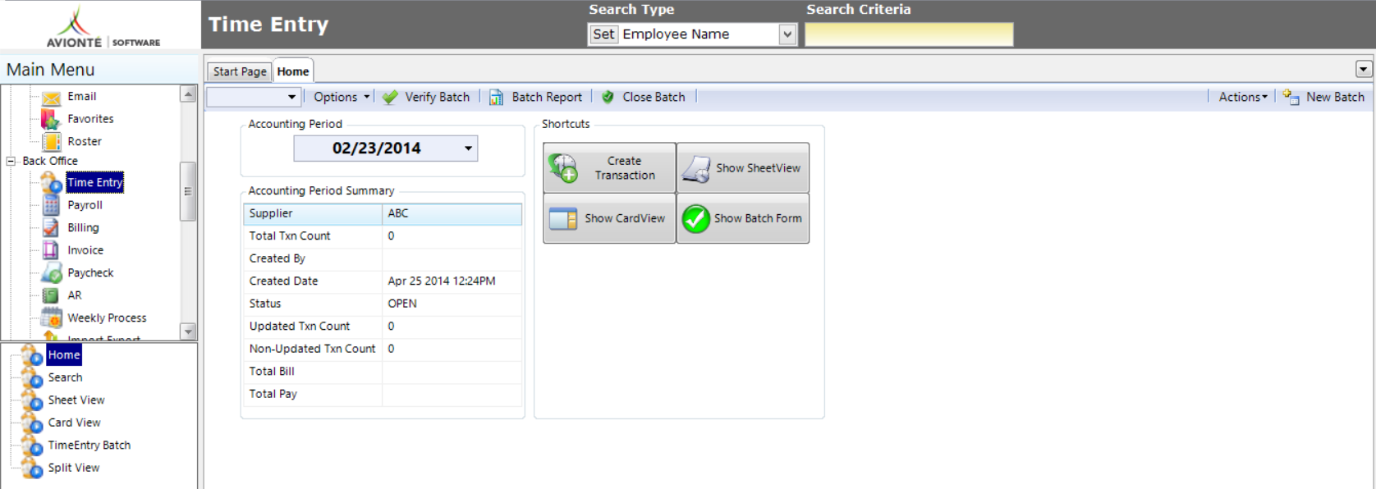Click the Split View submenu icon

(x=33, y=468)
